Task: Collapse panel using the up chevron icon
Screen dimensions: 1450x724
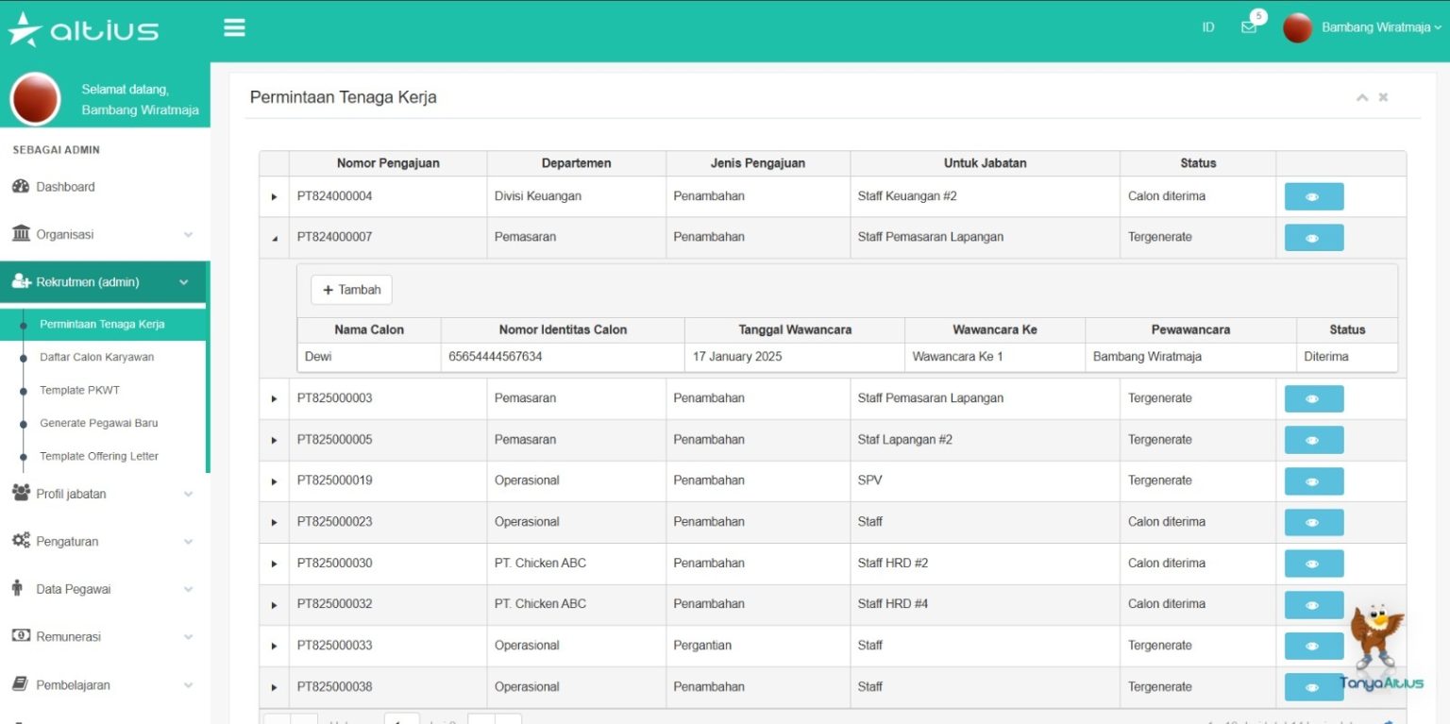Action: tap(1362, 97)
